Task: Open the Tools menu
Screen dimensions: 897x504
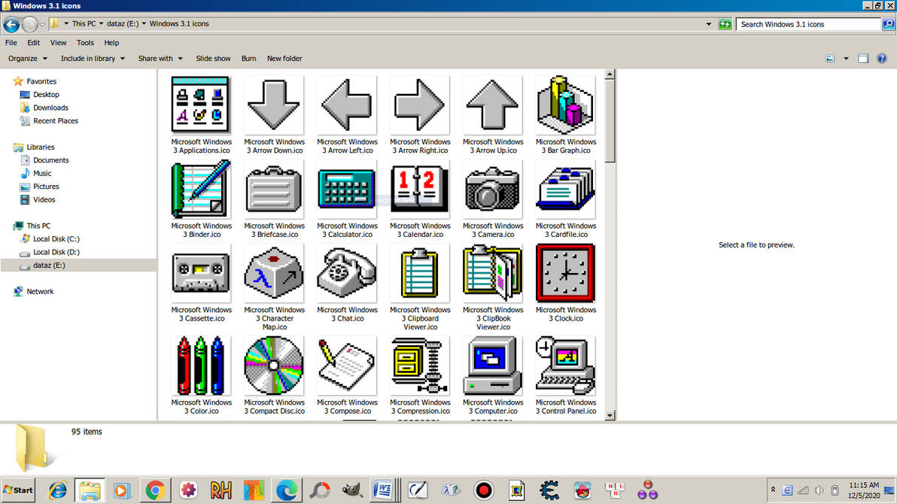Action: (85, 43)
